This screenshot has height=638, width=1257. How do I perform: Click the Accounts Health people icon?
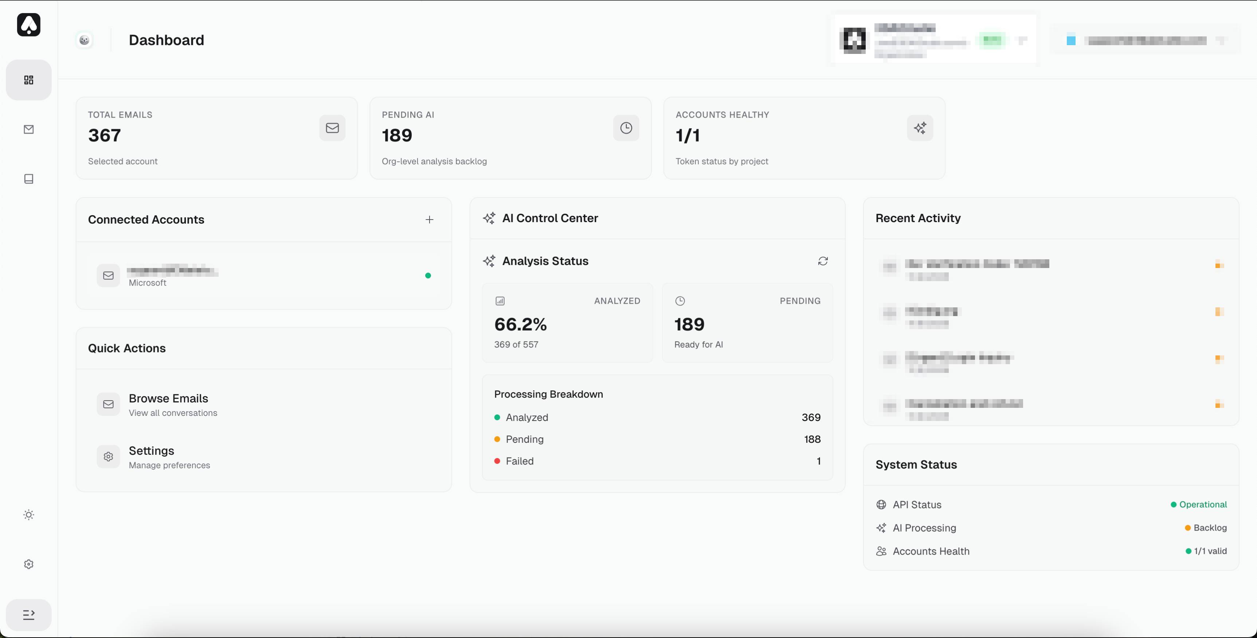click(x=881, y=551)
